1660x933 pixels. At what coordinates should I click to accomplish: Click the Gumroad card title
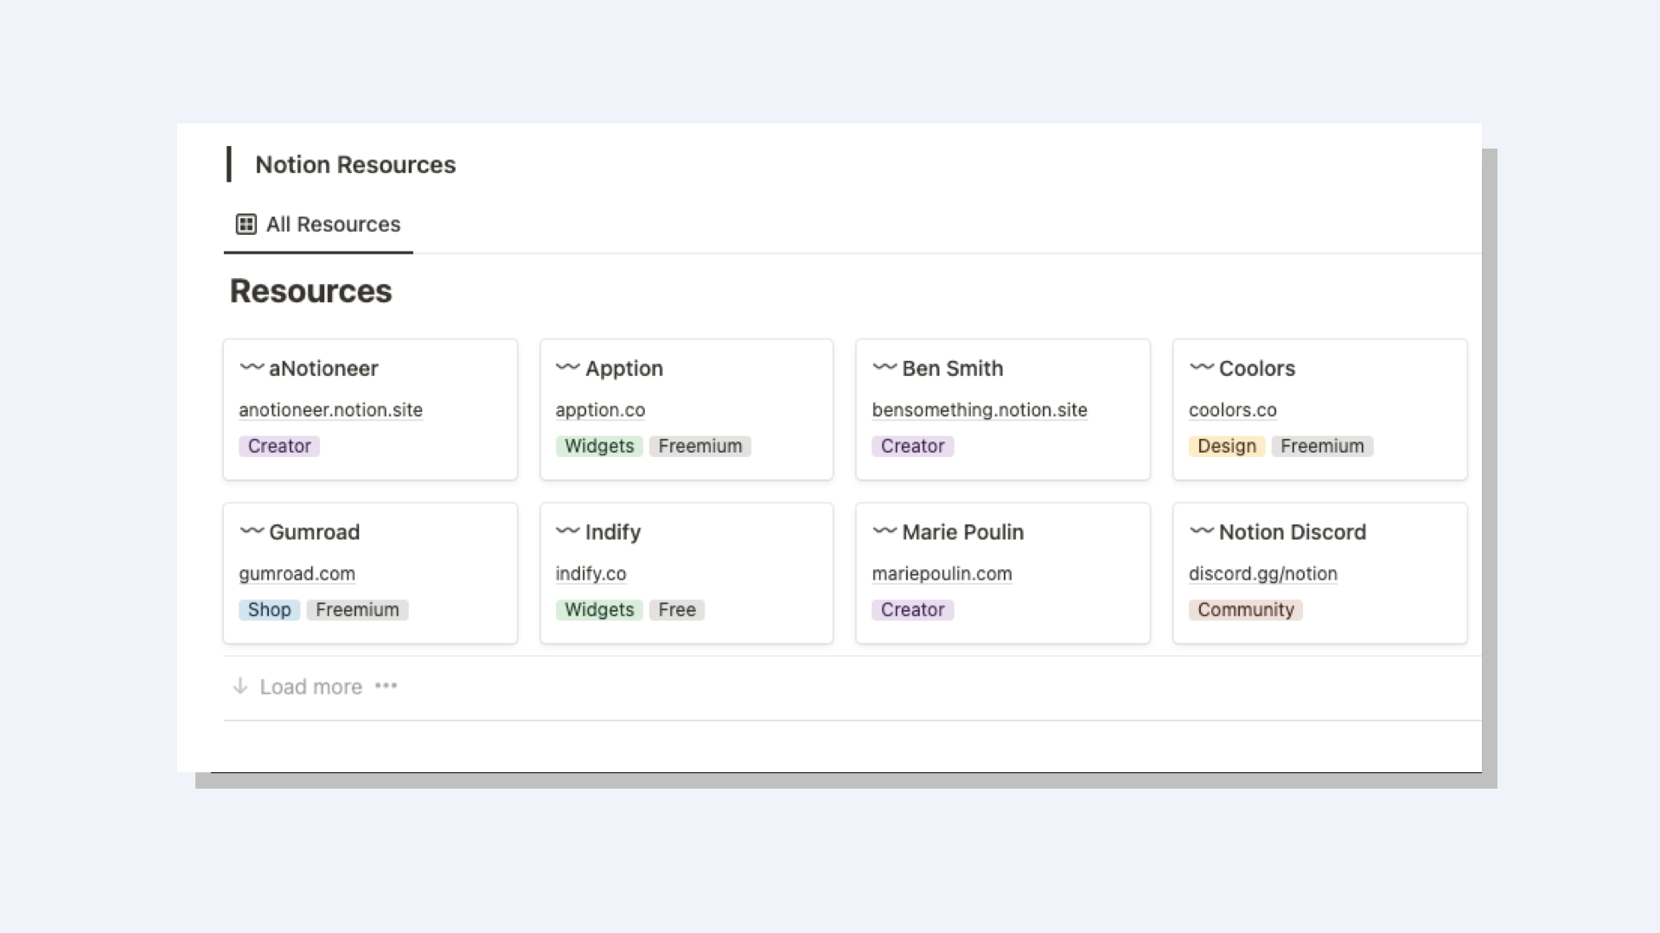tap(314, 532)
